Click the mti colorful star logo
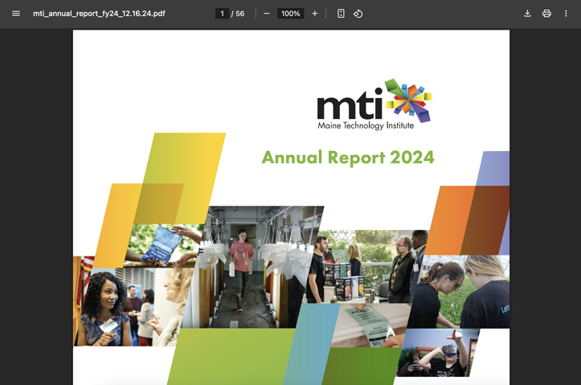Screen dimensions: 581x385 coord(408,100)
